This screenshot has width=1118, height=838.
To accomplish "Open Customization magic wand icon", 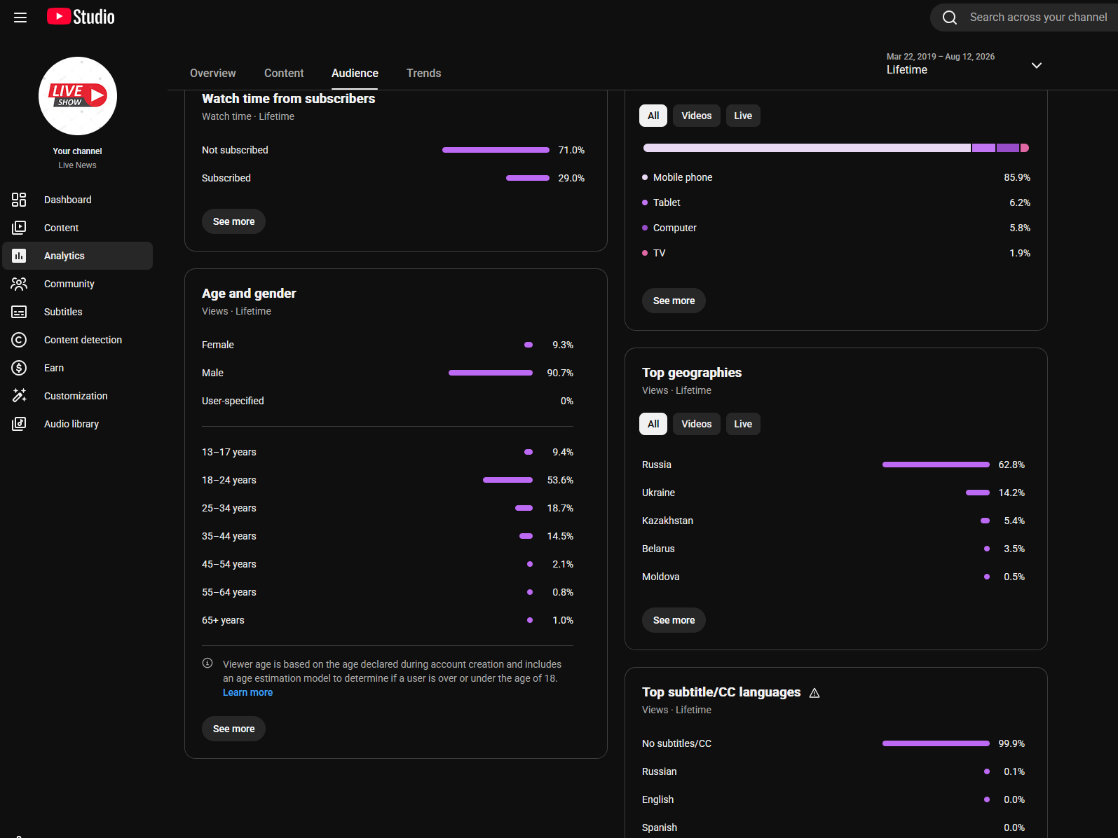I will pyautogui.click(x=19, y=396).
